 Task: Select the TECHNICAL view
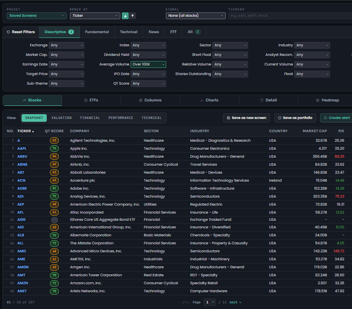click(151, 118)
